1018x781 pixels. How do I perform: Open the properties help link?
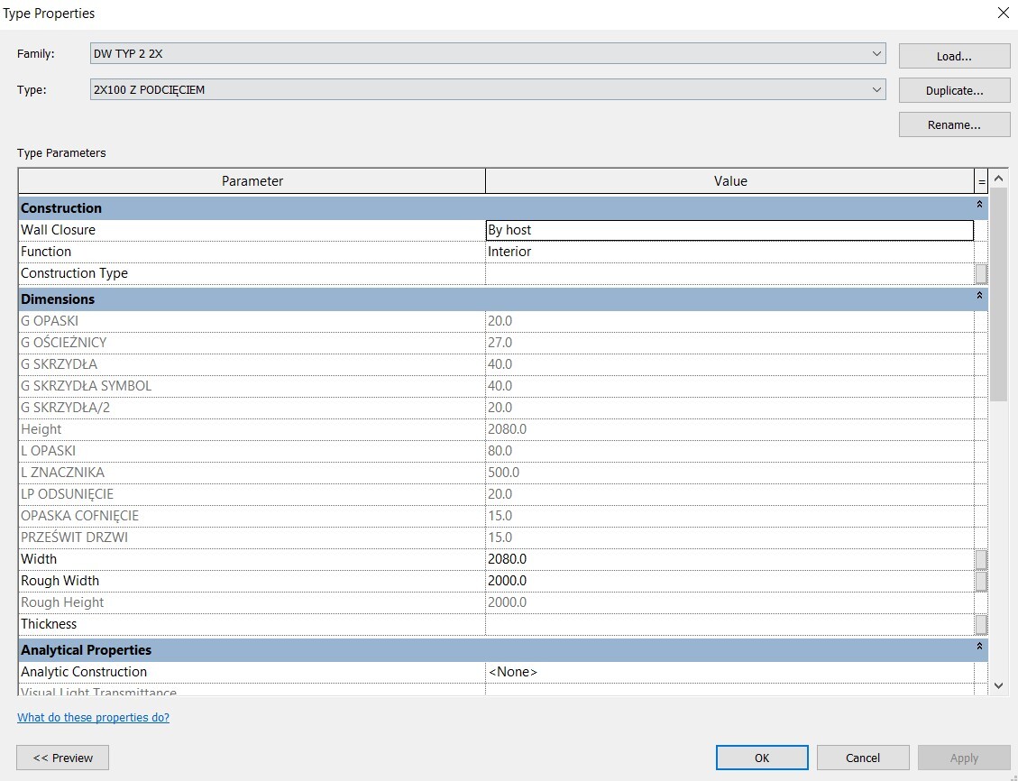click(93, 718)
